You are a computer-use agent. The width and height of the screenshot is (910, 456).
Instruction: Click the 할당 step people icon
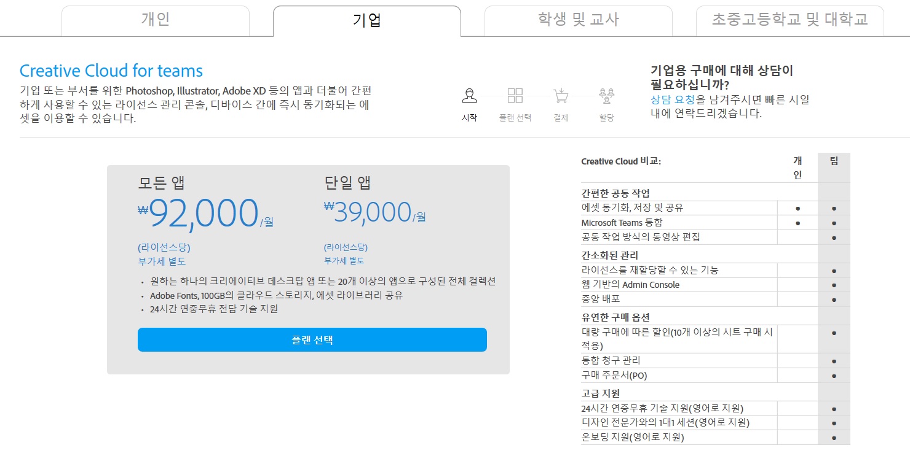click(x=606, y=96)
